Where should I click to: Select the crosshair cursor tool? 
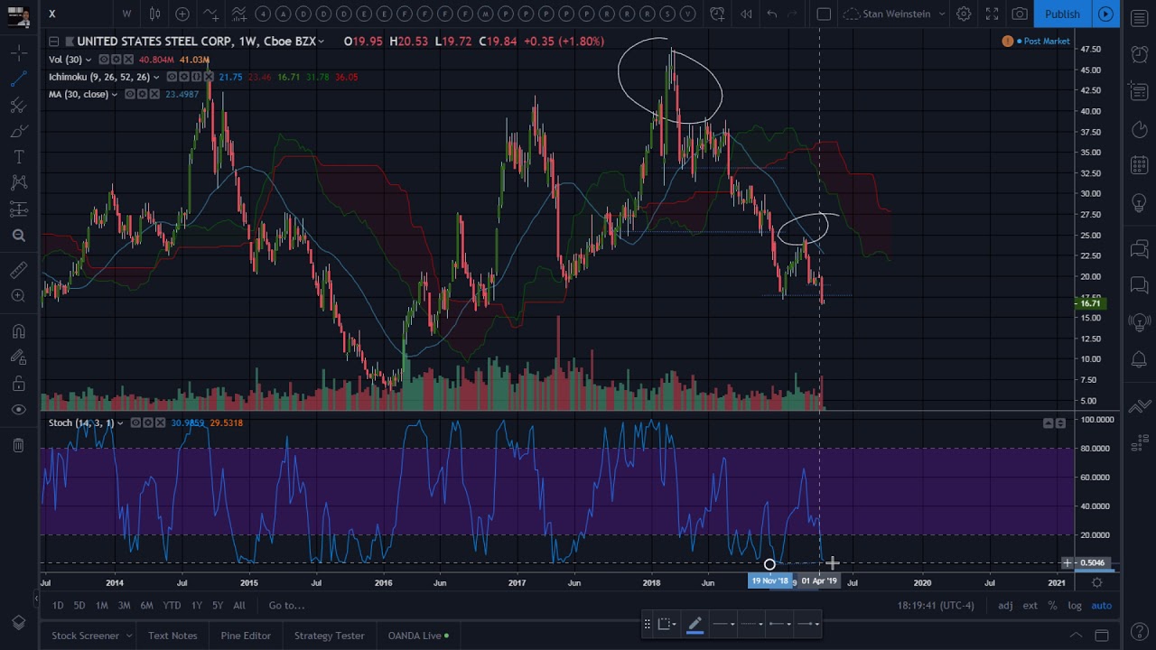pyautogui.click(x=18, y=54)
